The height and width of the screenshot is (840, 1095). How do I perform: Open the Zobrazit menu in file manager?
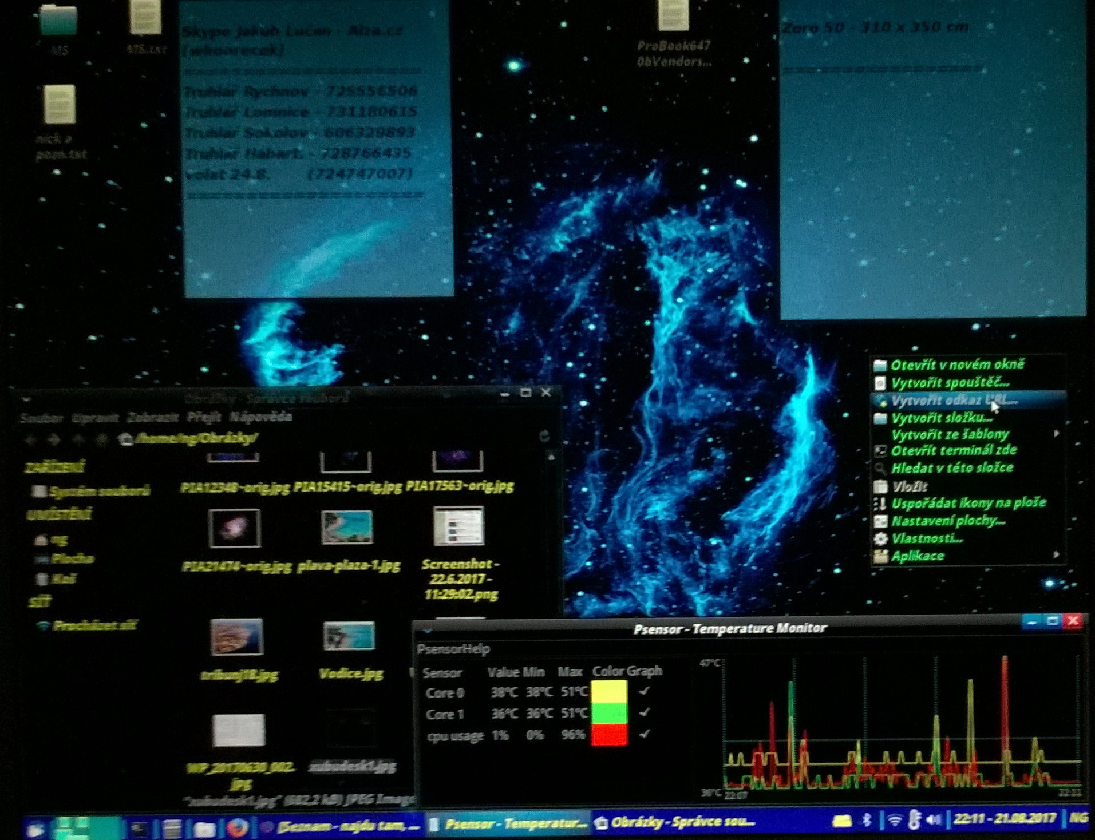[152, 417]
